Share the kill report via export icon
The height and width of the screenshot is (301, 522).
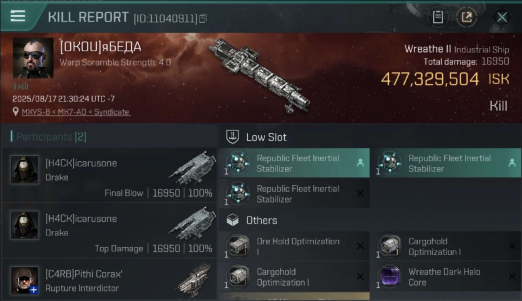[466, 17]
